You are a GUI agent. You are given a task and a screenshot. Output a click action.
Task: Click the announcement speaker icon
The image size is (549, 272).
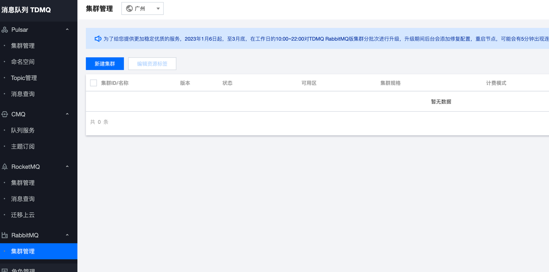98,38
